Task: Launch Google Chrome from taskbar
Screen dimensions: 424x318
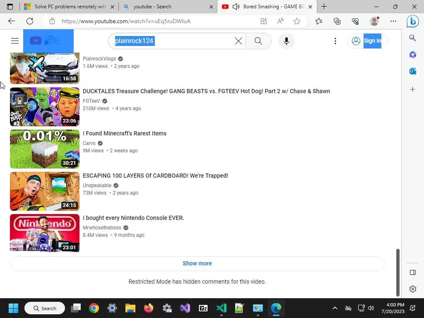Action: [94, 308]
